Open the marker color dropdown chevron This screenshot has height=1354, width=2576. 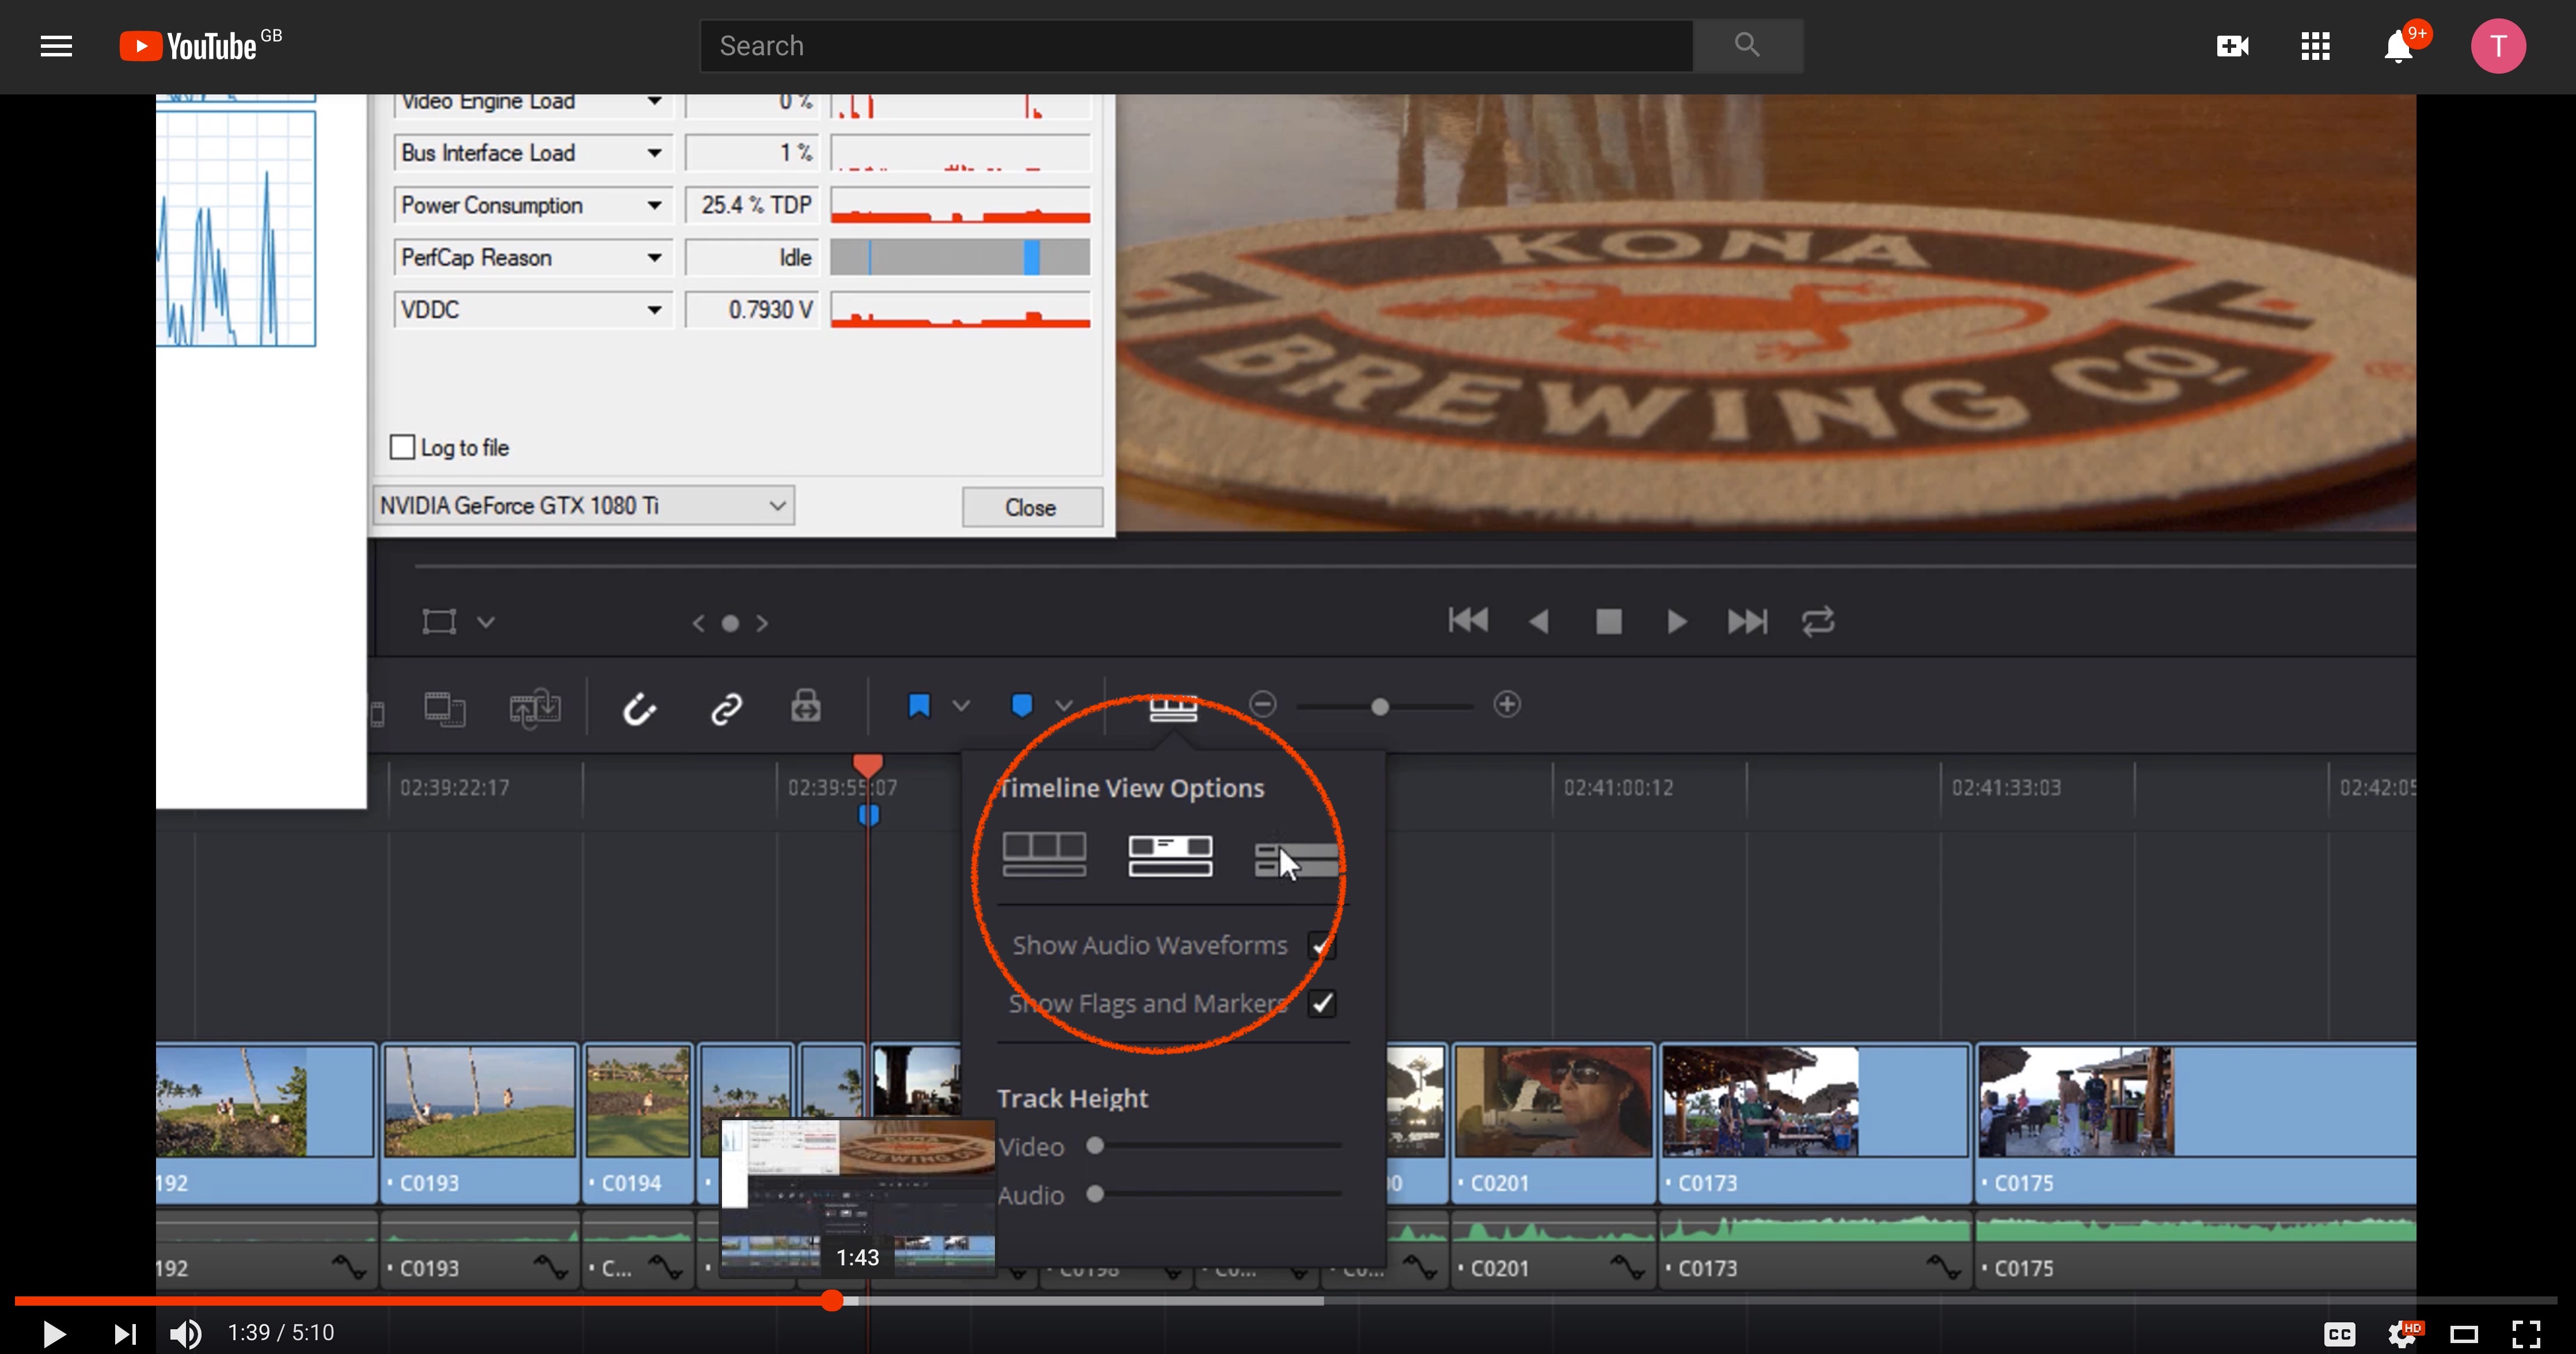point(1064,706)
